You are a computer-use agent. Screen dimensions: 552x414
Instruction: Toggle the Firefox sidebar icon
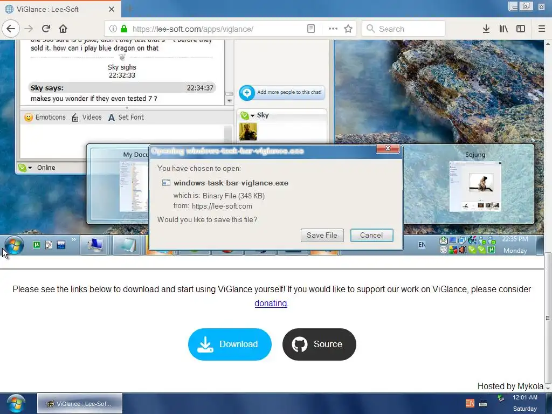tap(521, 29)
